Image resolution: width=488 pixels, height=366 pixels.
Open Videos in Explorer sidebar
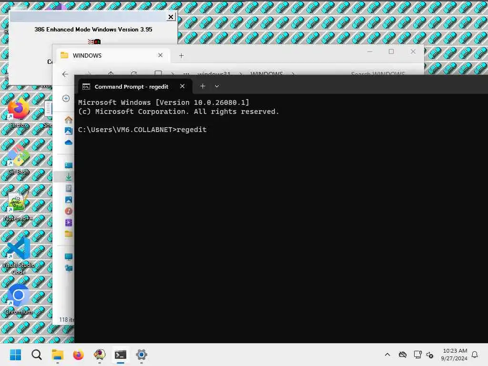pos(69,223)
